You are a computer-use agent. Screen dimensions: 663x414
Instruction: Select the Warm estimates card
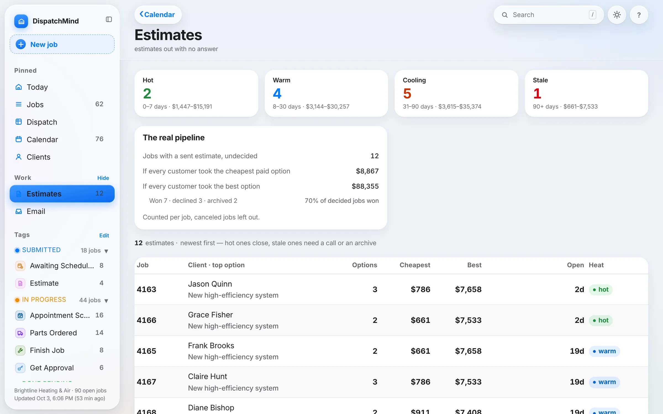click(x=326, y=93)
